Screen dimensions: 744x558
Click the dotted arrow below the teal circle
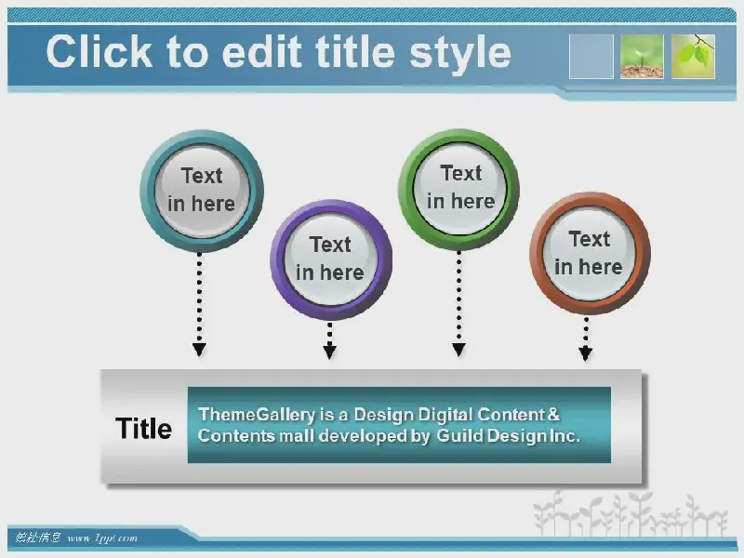199,304
